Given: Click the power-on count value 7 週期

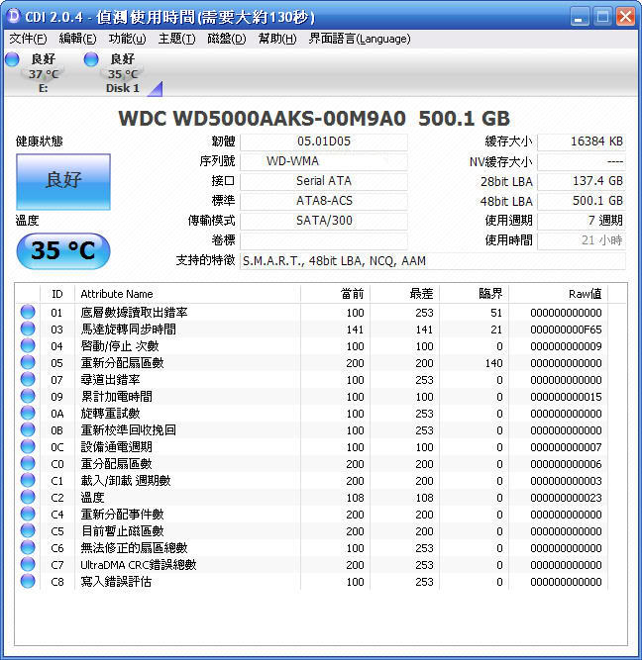Looking at the screenshot, I should pos(582,221).
